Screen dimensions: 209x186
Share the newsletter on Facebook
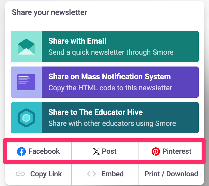[44, 151]
